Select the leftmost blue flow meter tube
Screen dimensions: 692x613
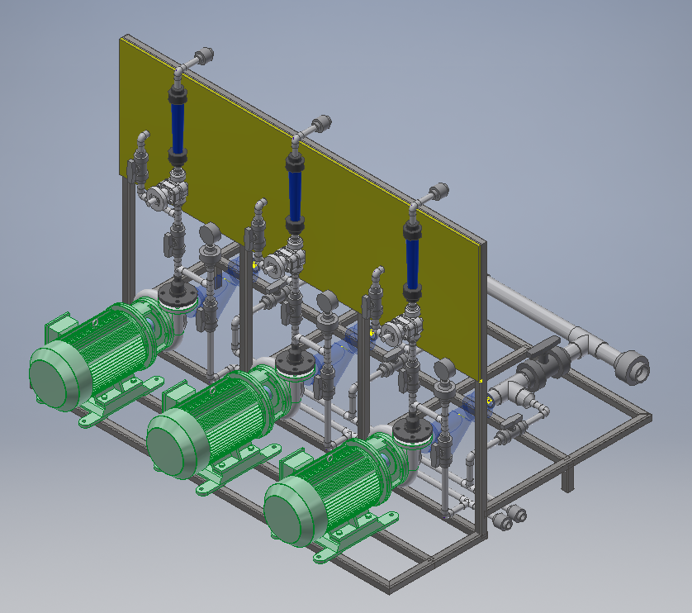(178, 124)
